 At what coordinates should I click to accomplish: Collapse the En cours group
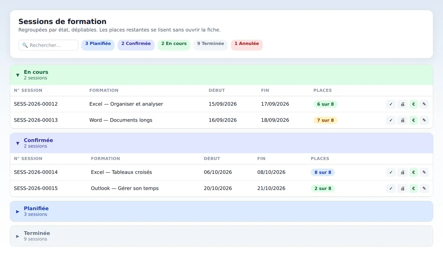(221, 75)
